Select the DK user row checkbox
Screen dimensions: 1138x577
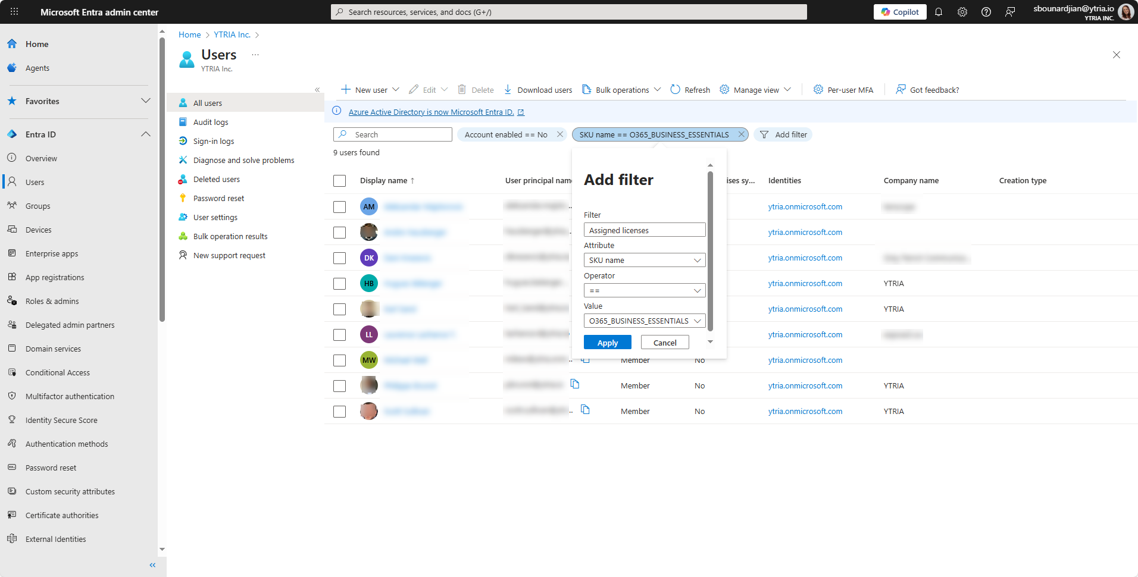(339, 258)
